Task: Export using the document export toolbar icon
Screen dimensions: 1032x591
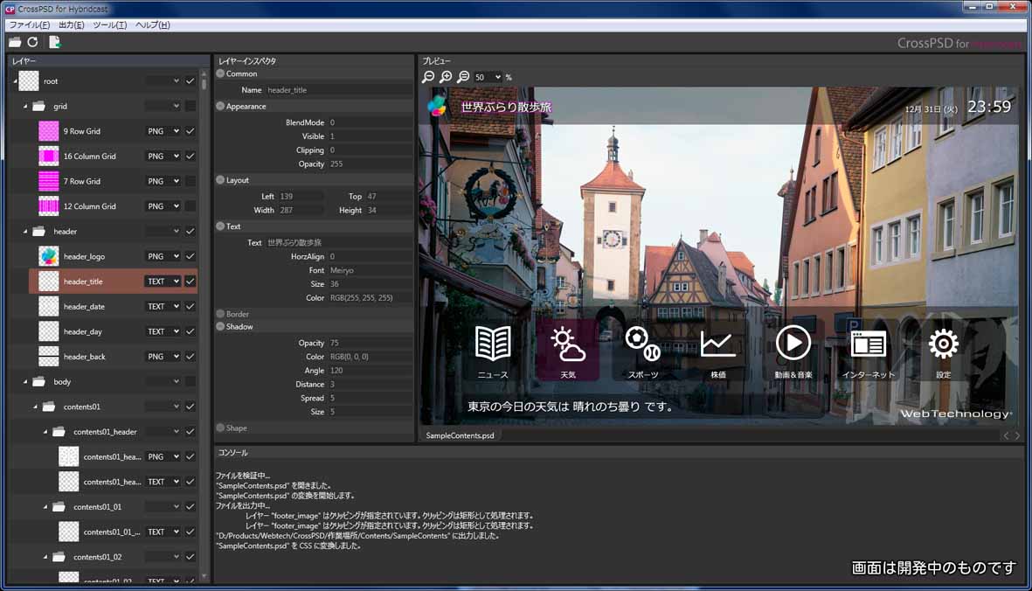Action: pos(55,42)
